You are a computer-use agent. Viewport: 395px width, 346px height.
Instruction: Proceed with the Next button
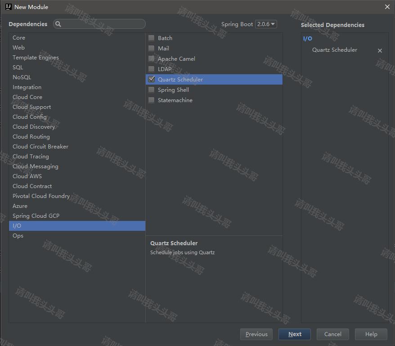pyautogui.click(x=295, y=334)
